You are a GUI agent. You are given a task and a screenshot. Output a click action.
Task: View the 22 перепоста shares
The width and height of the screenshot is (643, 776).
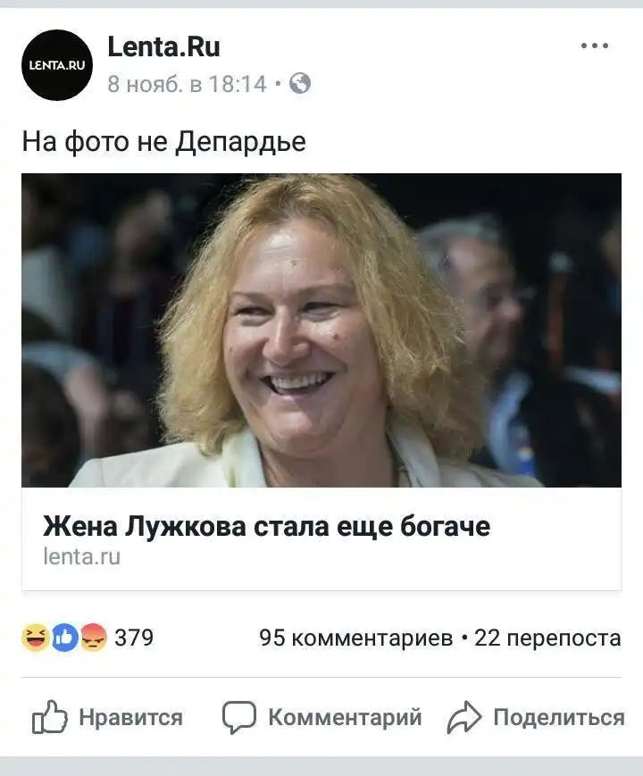click(547, 638)
